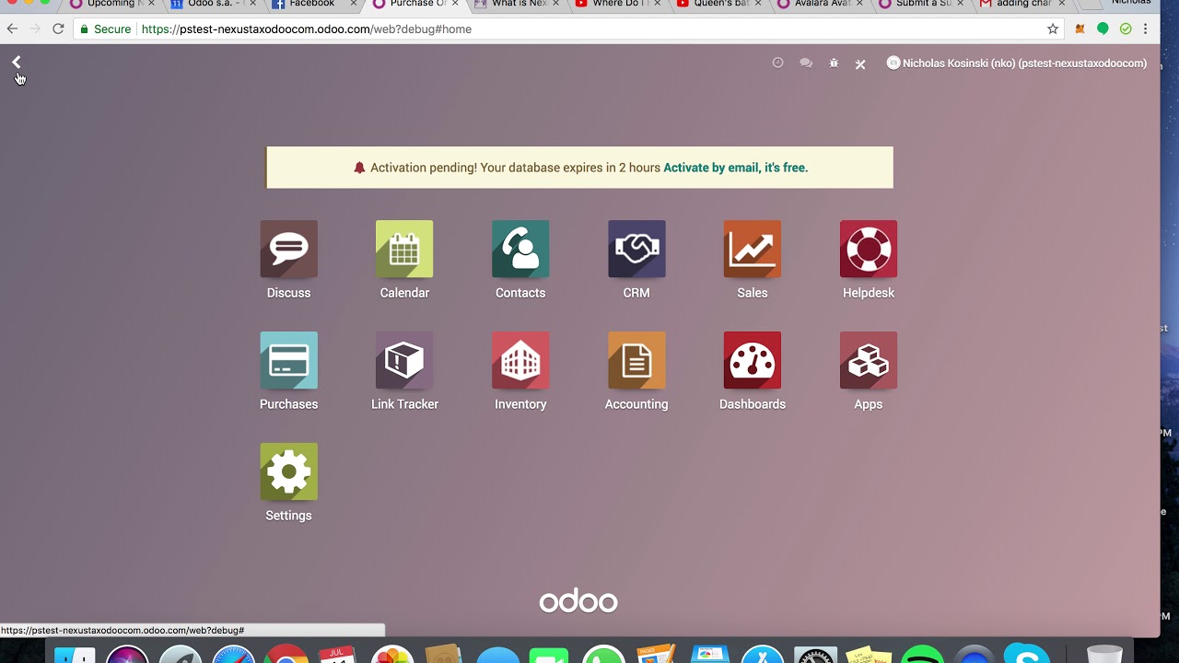The height and width of the screenshot is (663, 1179).
Task: Bookmark this page with the star
Action: [x=1053, y=29]
